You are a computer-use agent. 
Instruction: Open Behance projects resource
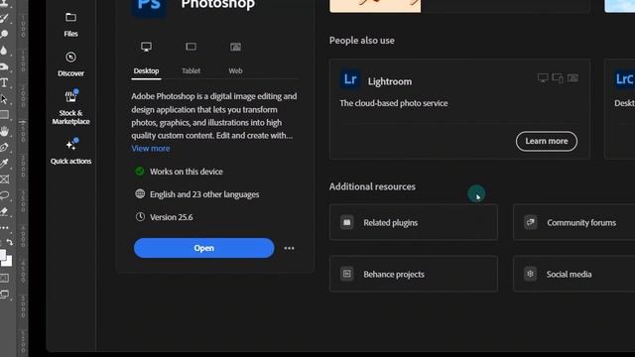414,274
